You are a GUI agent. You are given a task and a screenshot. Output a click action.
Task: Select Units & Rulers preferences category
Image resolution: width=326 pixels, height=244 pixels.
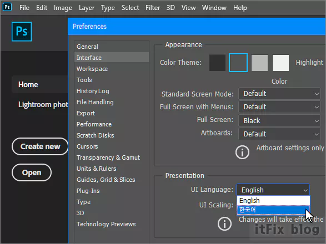[x=112, y=169]
